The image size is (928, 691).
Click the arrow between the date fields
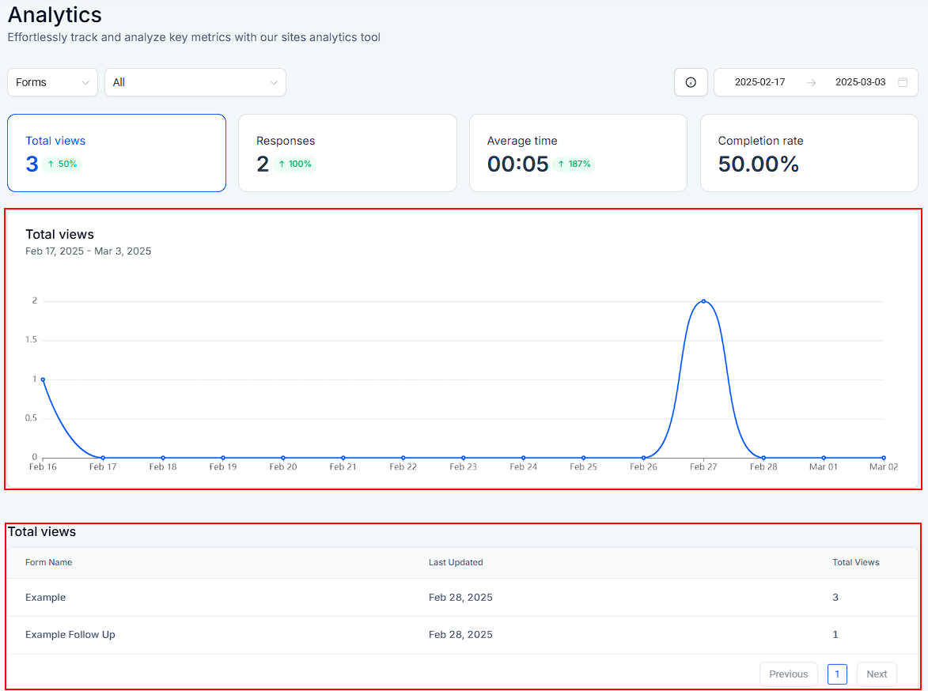[811, 82]
